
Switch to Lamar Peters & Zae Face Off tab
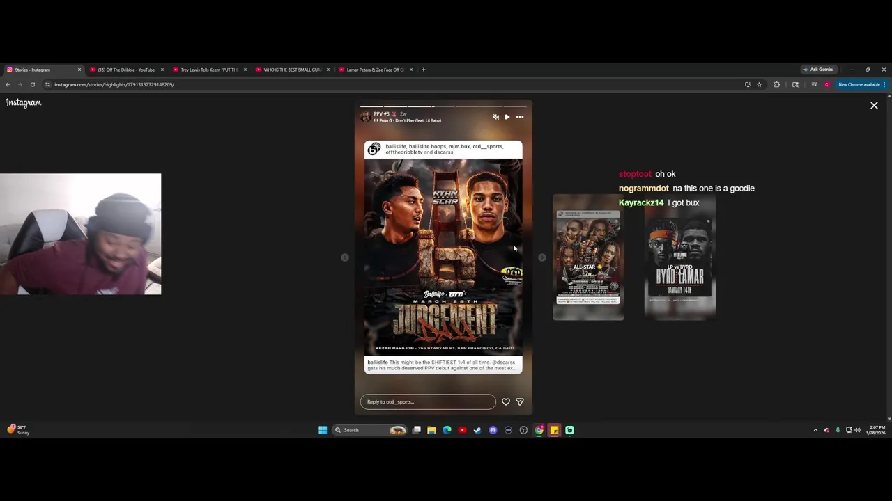point(375,70)
